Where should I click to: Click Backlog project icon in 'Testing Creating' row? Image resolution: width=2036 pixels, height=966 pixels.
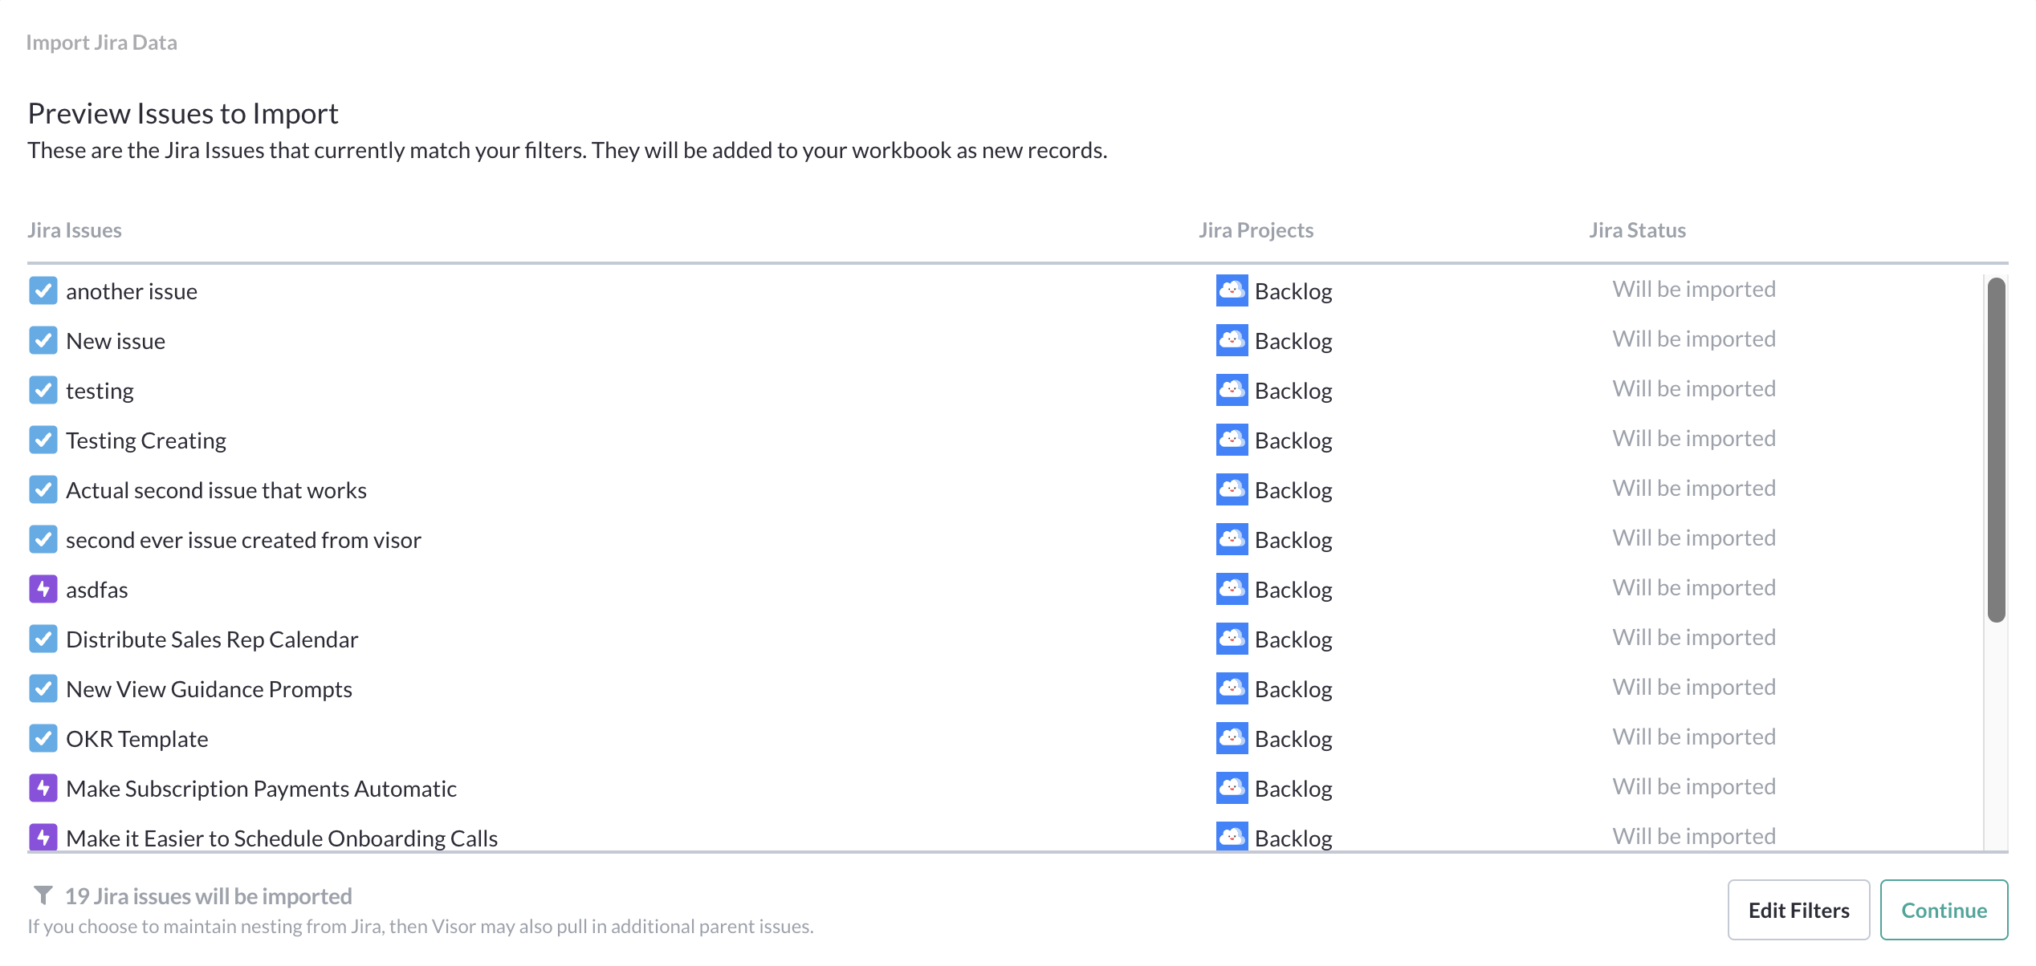tap(1232, 440)
